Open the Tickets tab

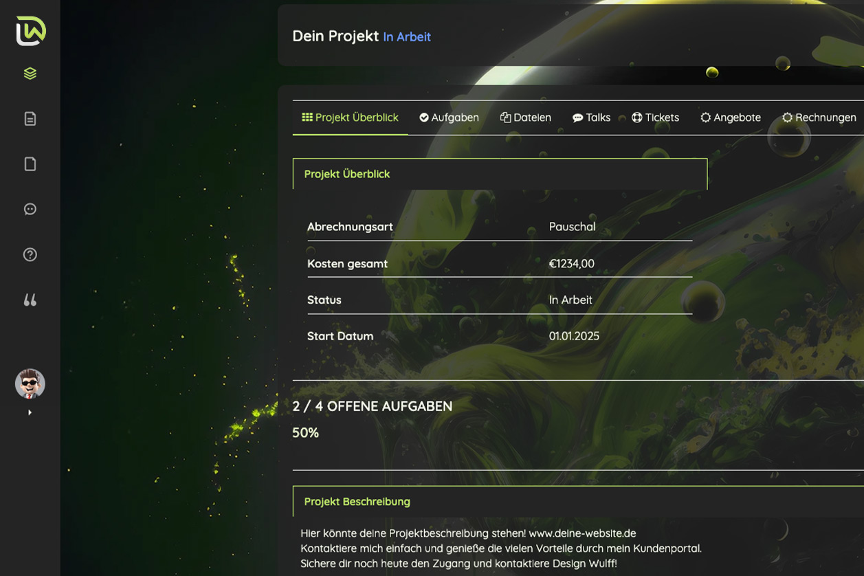pyautogui.click(x=655, y=118)
